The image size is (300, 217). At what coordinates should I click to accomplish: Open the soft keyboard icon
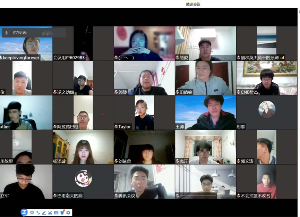click(x=56, y=212)
